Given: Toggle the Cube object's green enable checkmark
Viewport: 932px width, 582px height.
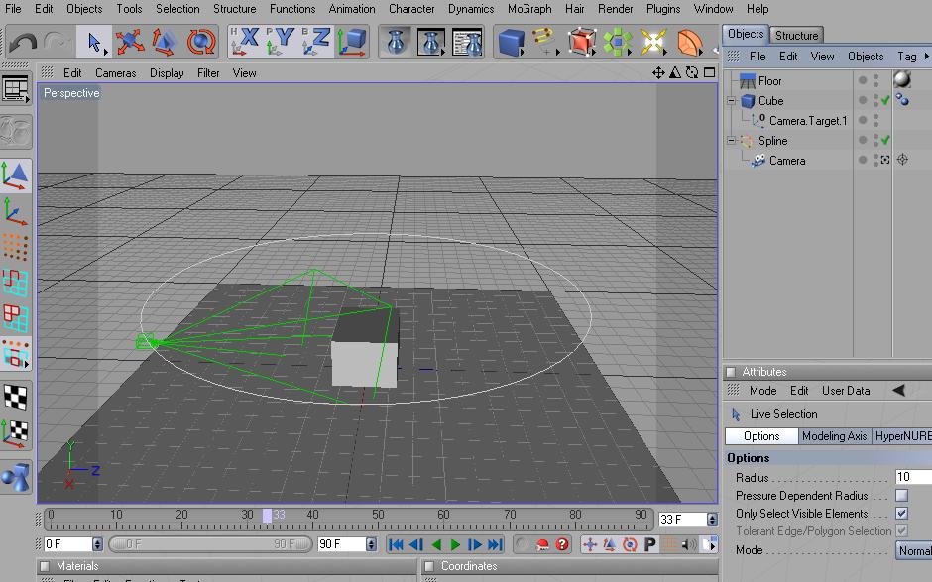Looking at the screenshot, I should (885, 101).
